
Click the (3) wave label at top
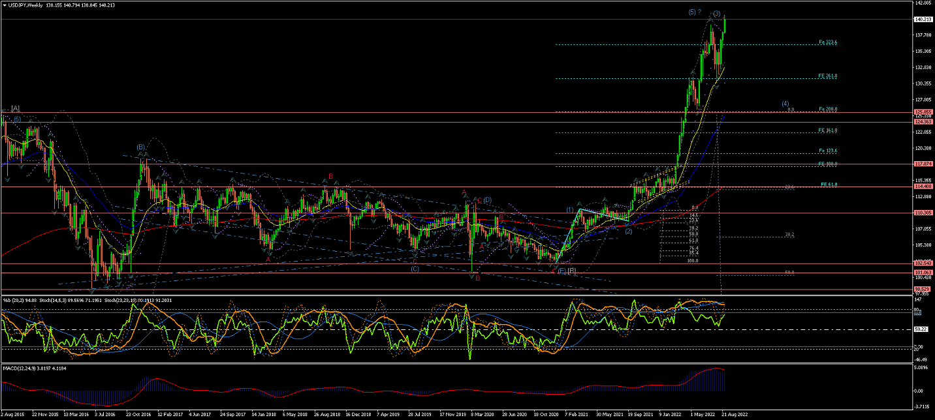click(x=716, y=14)
